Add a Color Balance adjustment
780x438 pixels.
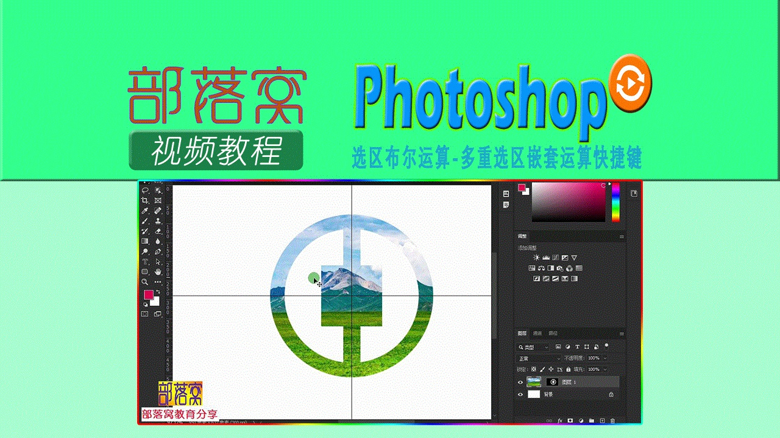541,268
